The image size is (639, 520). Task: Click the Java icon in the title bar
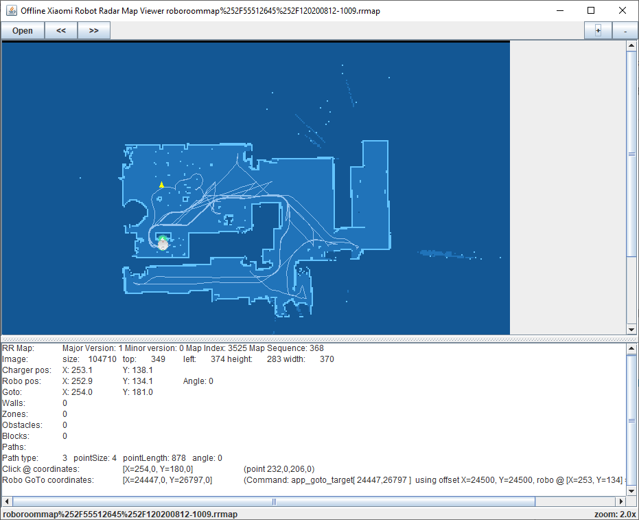(10, 10)
